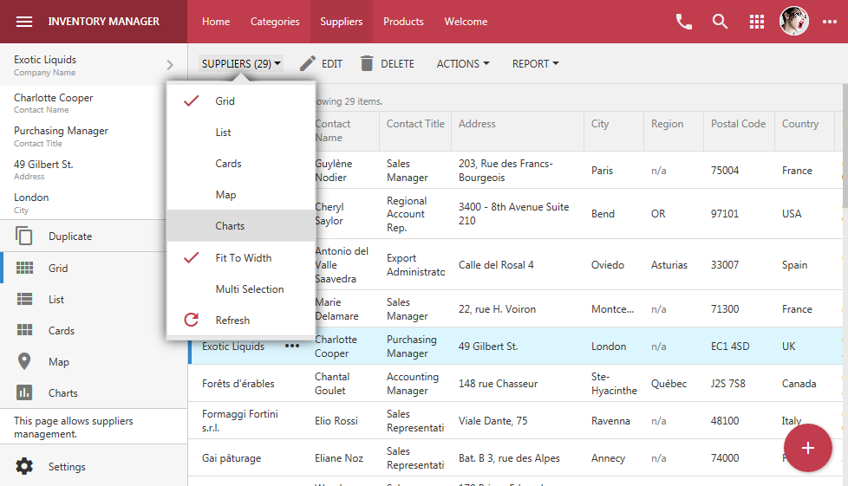Viewport: 848px width, 486px height.
Task: Open the apps grid icon
Action: click(x=757, y=22)
